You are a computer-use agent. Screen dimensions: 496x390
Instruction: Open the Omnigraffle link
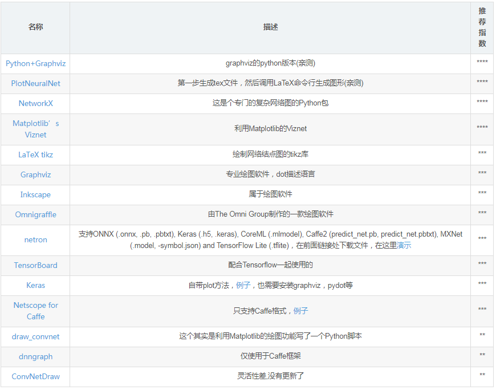click(x=35, y=214)
